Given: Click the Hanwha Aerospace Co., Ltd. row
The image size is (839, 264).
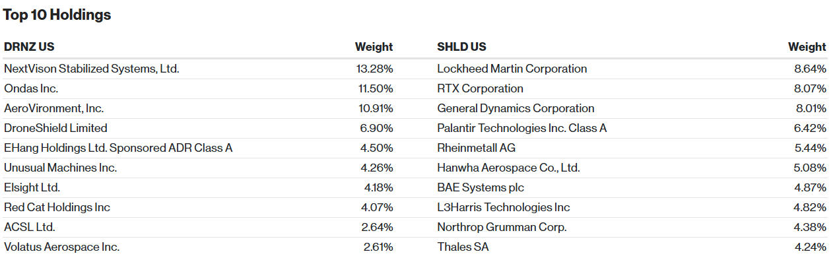Looking at the screenshot, I should click(631, 168).
